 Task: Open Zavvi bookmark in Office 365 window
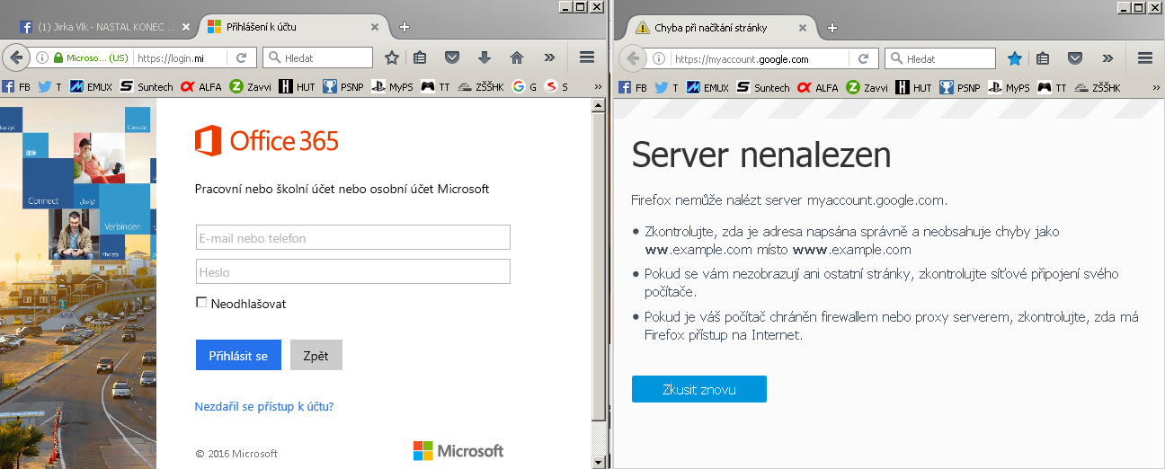252,87
